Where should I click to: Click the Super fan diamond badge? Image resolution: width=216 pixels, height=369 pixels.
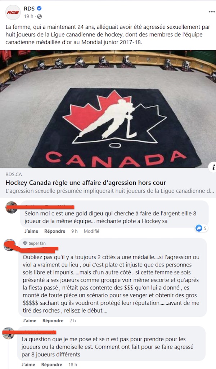(x=25, y=243)
